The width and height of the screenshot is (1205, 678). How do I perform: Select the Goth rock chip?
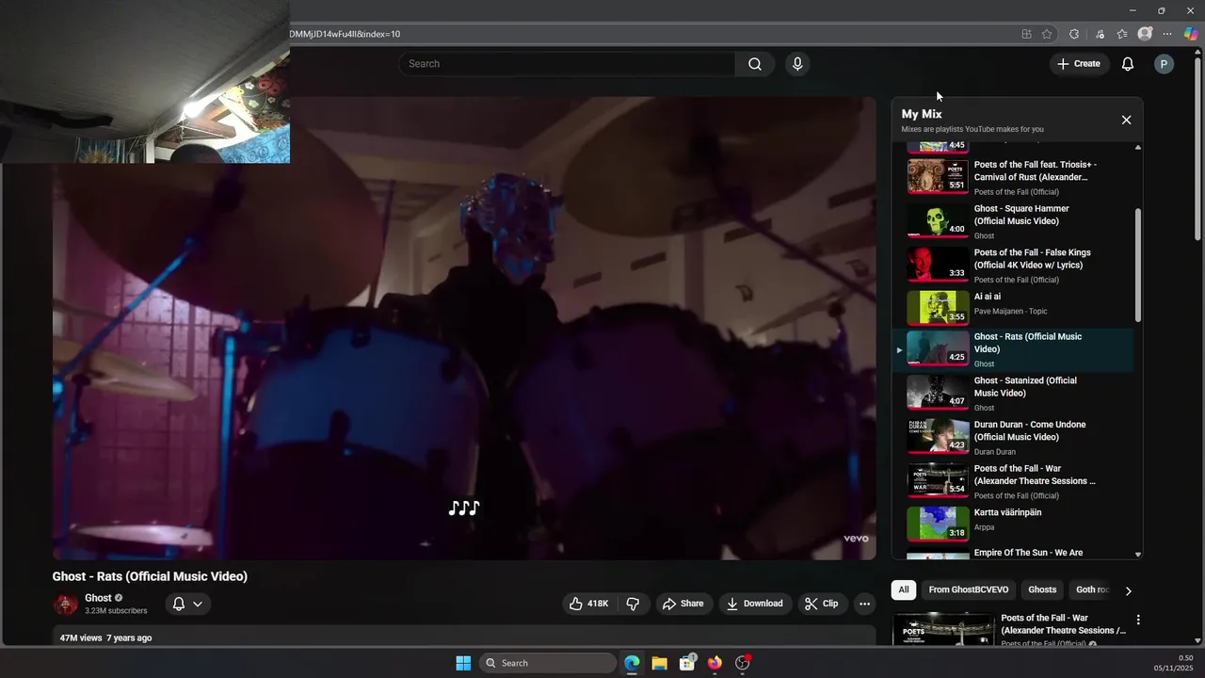[1092, 589]
